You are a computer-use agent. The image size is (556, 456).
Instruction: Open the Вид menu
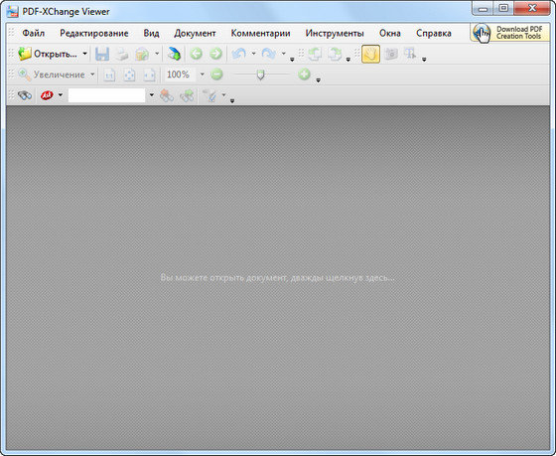(x=151, y=34)
